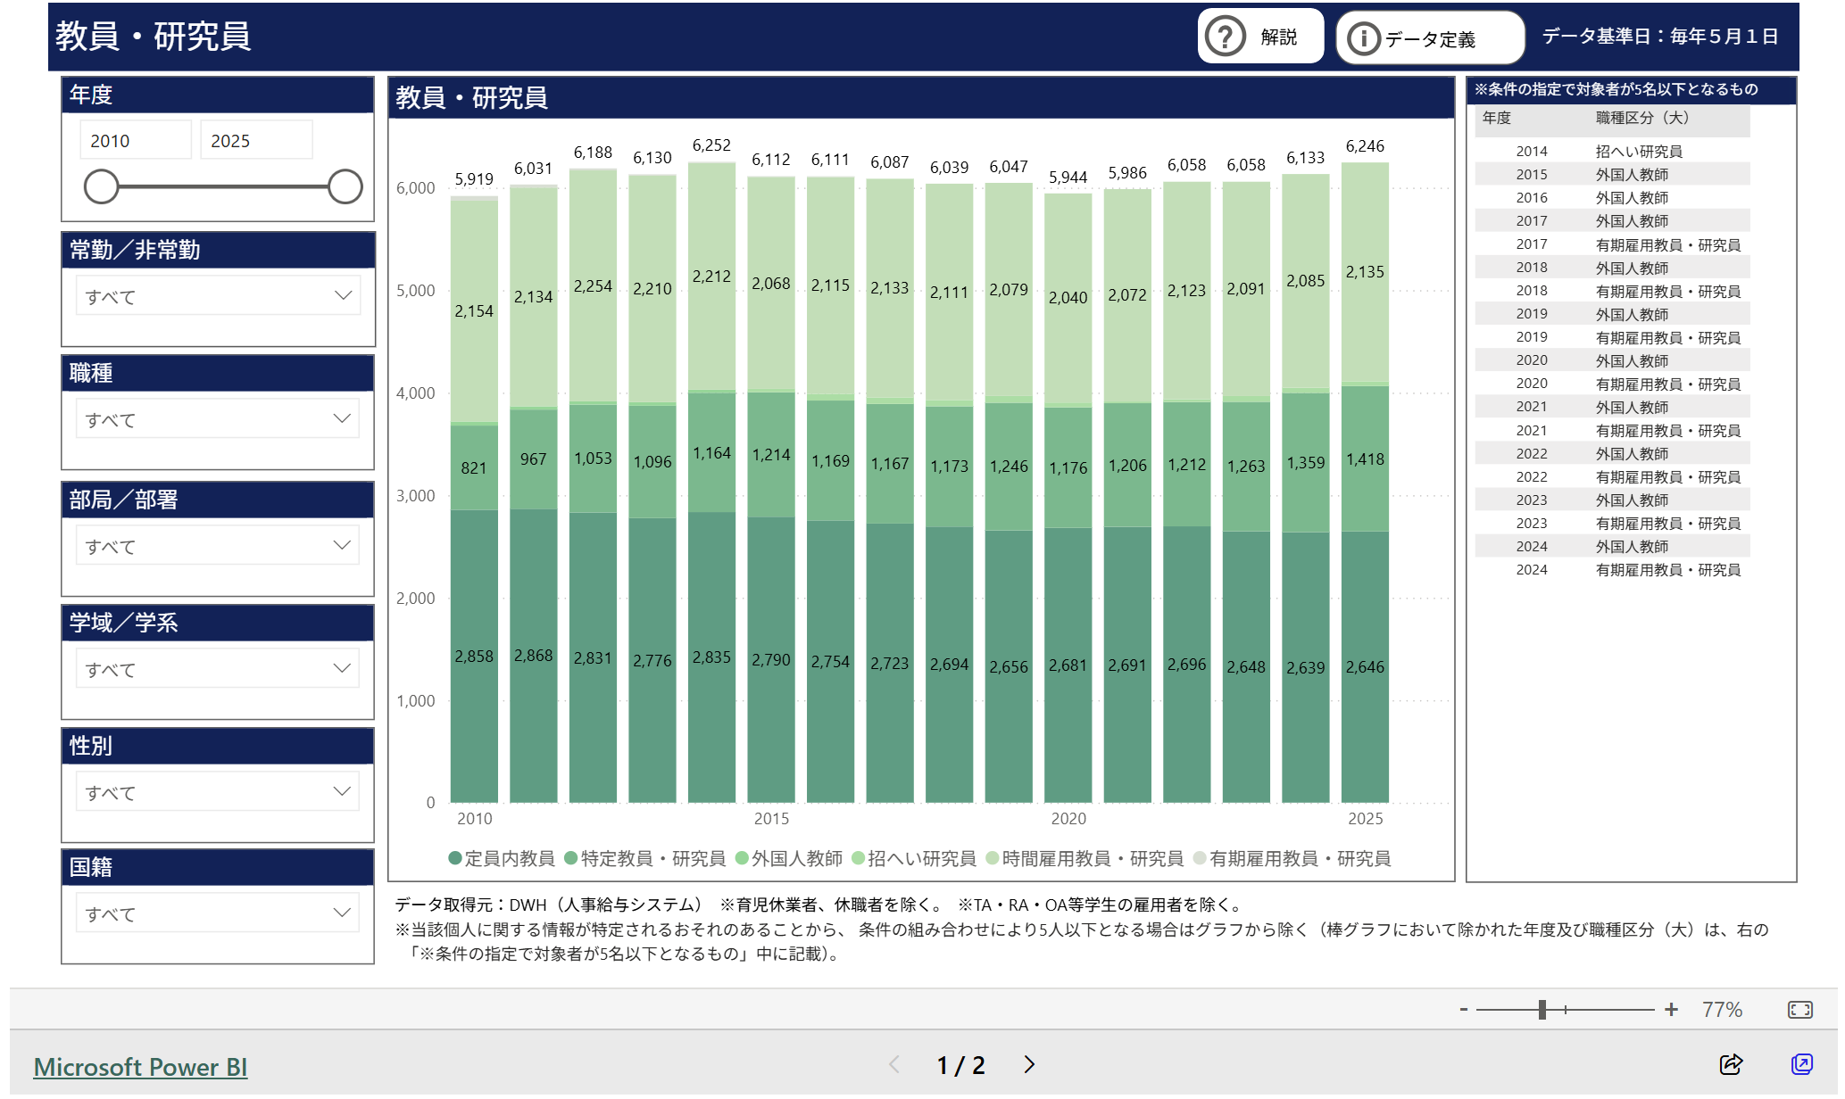Sort by 年度 column header
The width and height of the screenshot is (1845, 1099).
click(x=1497, y=118)
